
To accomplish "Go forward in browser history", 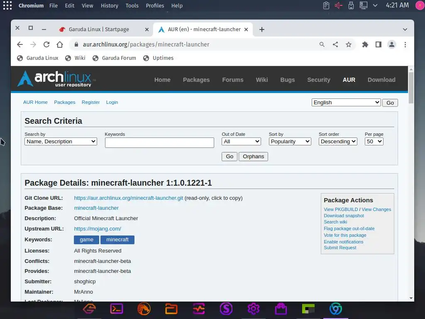I will (x=33, y=44).
